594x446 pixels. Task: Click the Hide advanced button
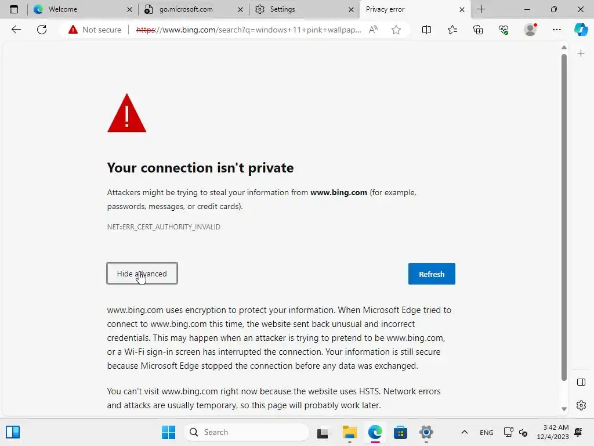pyautogui.click(x=142, y=274)
